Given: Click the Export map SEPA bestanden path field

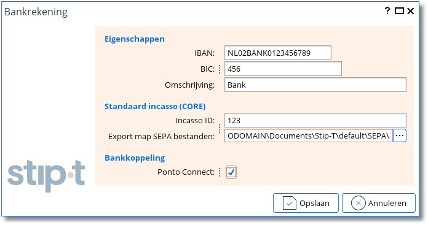Looking at the screenshot, I should (x=309, y=135).
